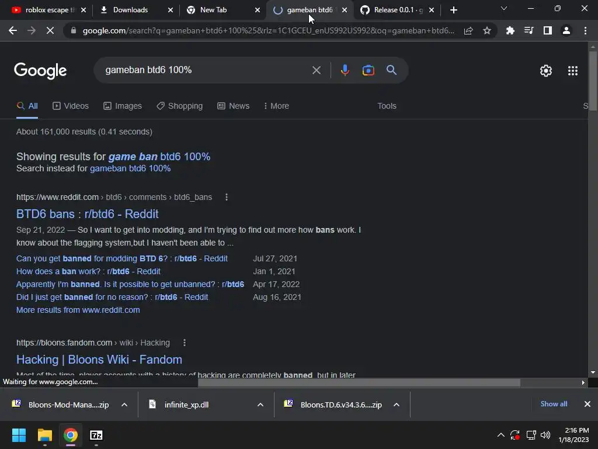598x449 pixels.
Task: Click the share page icon in address bar
Action: (468, 30)
